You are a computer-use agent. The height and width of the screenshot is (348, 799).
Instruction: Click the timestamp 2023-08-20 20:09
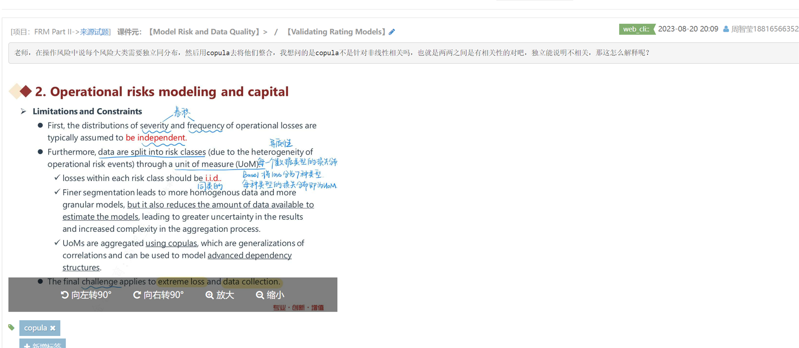[x=688, y=29]
